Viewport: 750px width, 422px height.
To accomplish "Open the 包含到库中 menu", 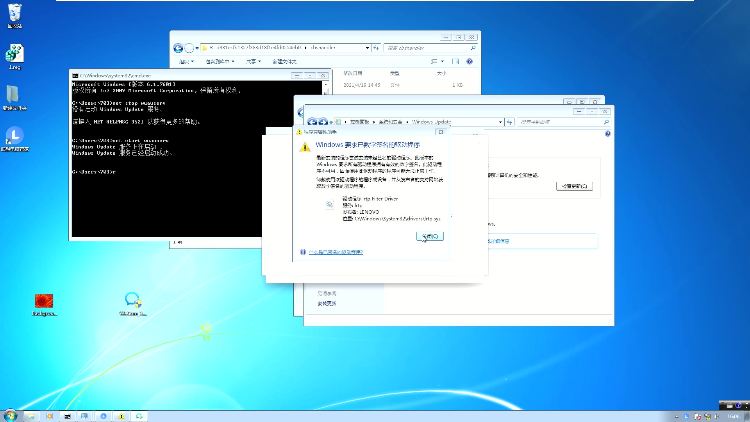I will [220, 61].
